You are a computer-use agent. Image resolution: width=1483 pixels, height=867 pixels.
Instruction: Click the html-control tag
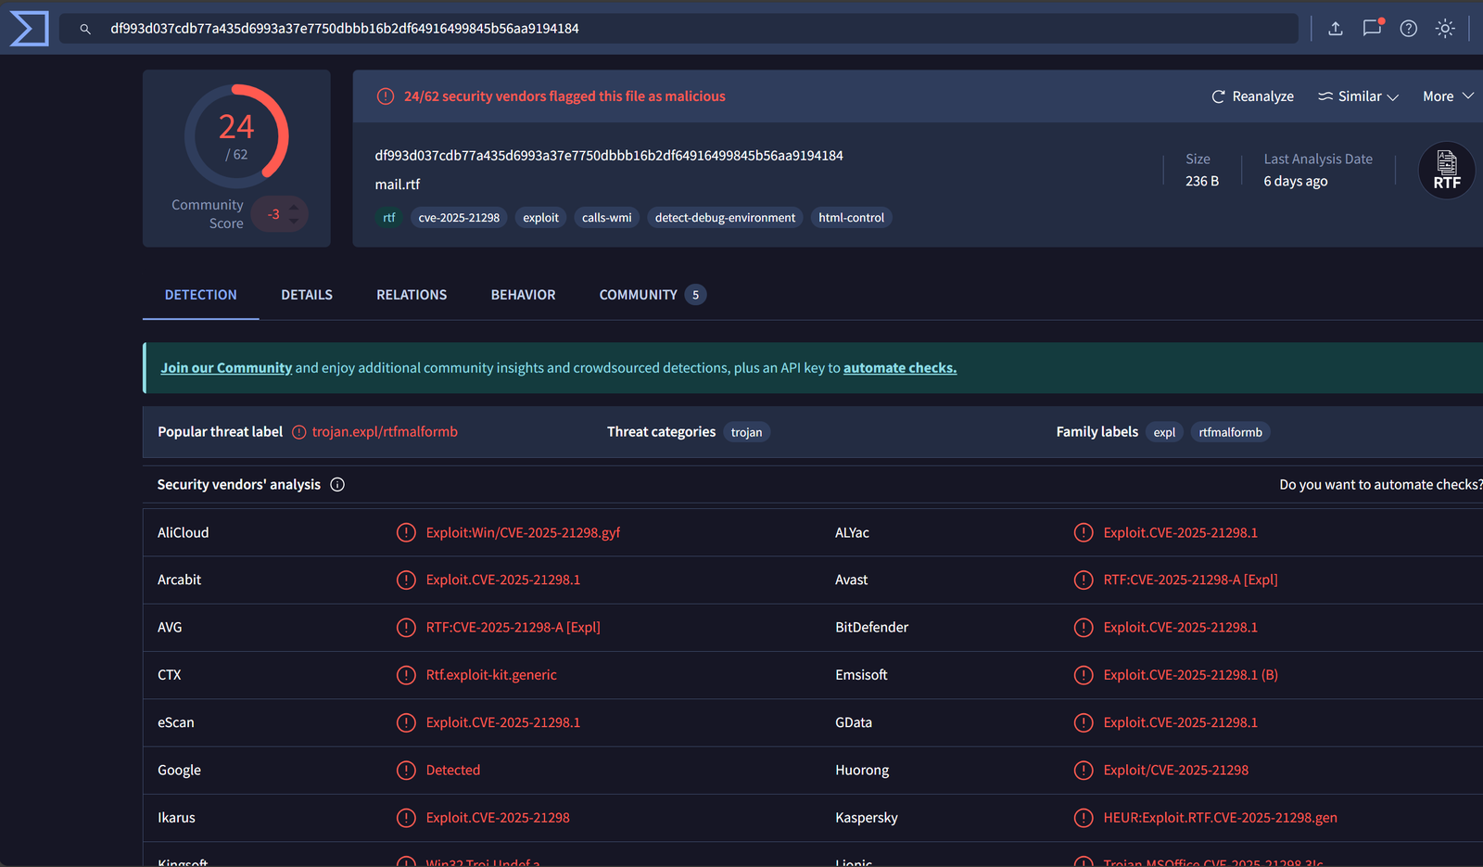851,218
